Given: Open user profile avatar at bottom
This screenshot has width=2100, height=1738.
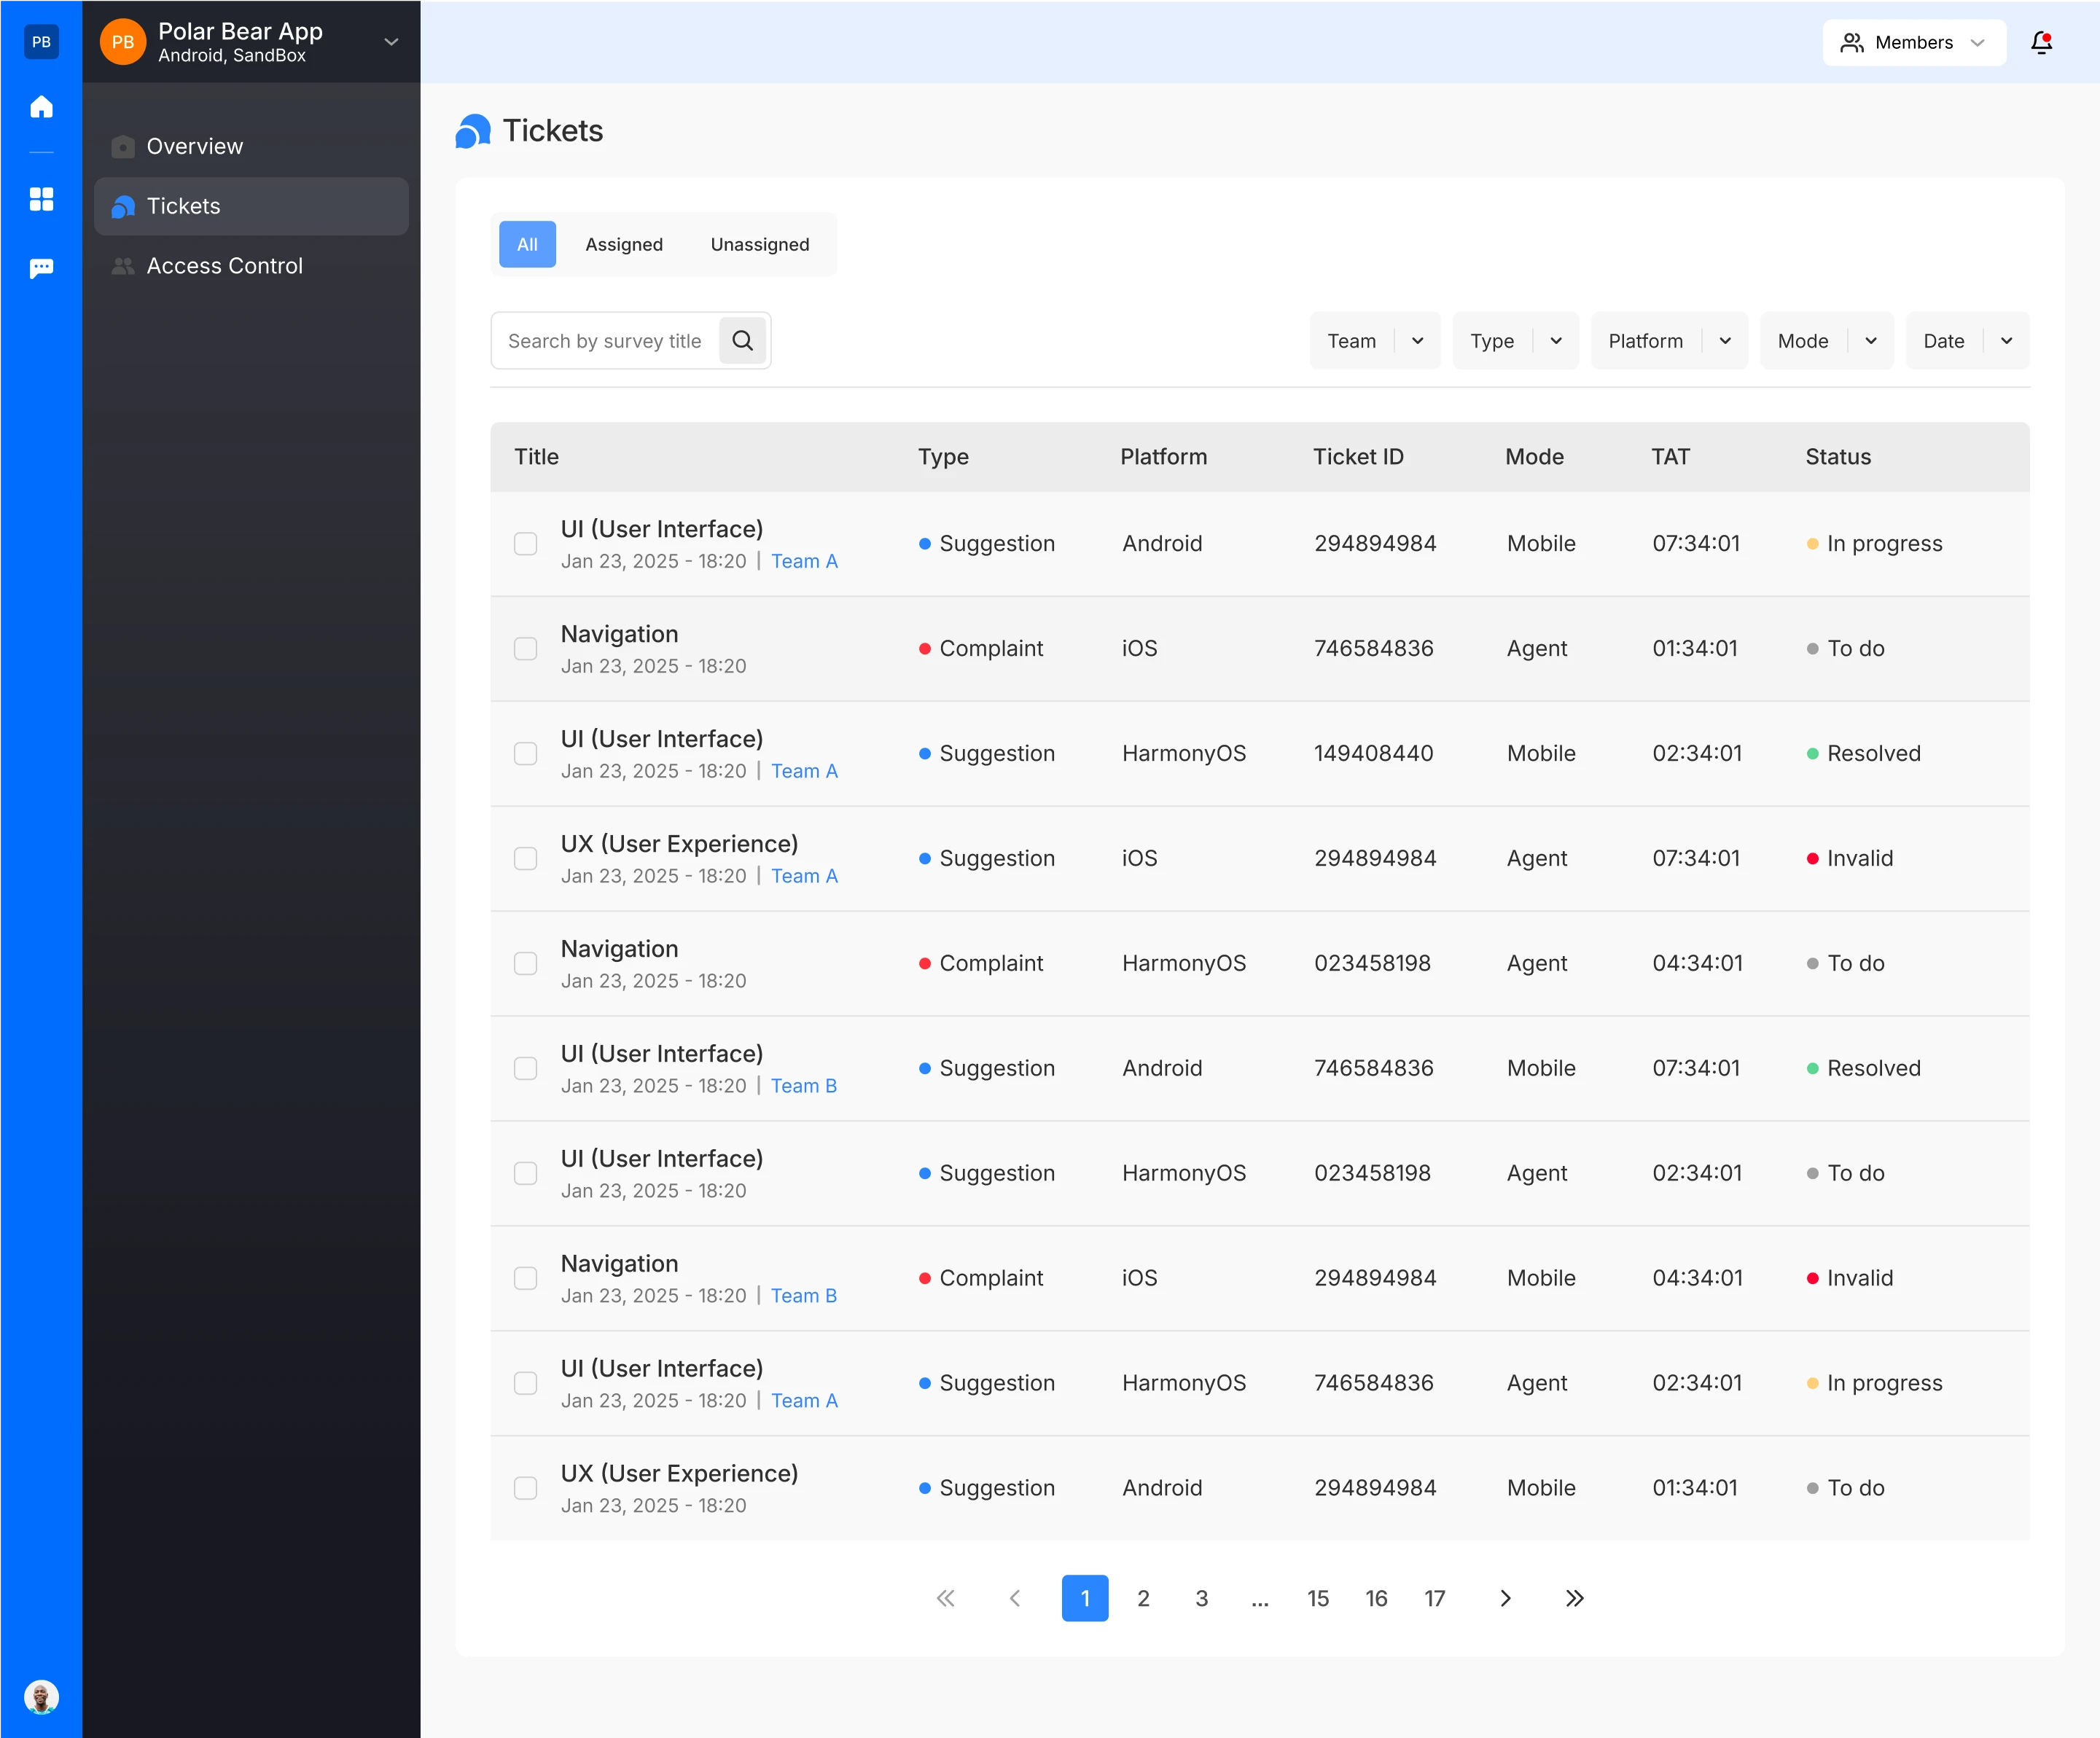Looking at the screenshot, I should [41, 1697].
